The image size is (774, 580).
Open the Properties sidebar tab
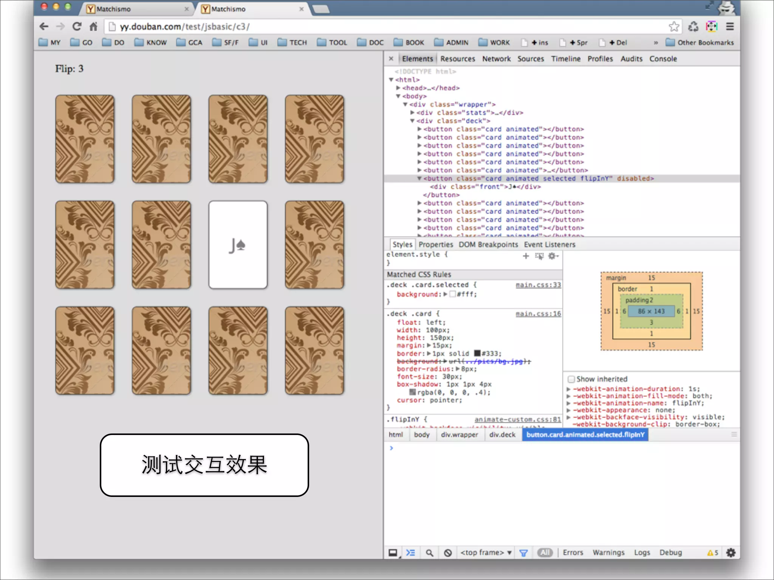click(x=436, y=245)
